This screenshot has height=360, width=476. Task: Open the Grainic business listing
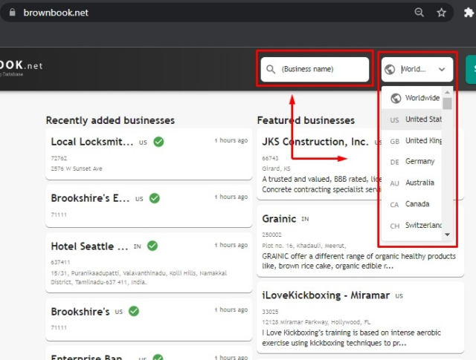click(x=279, y=219)
